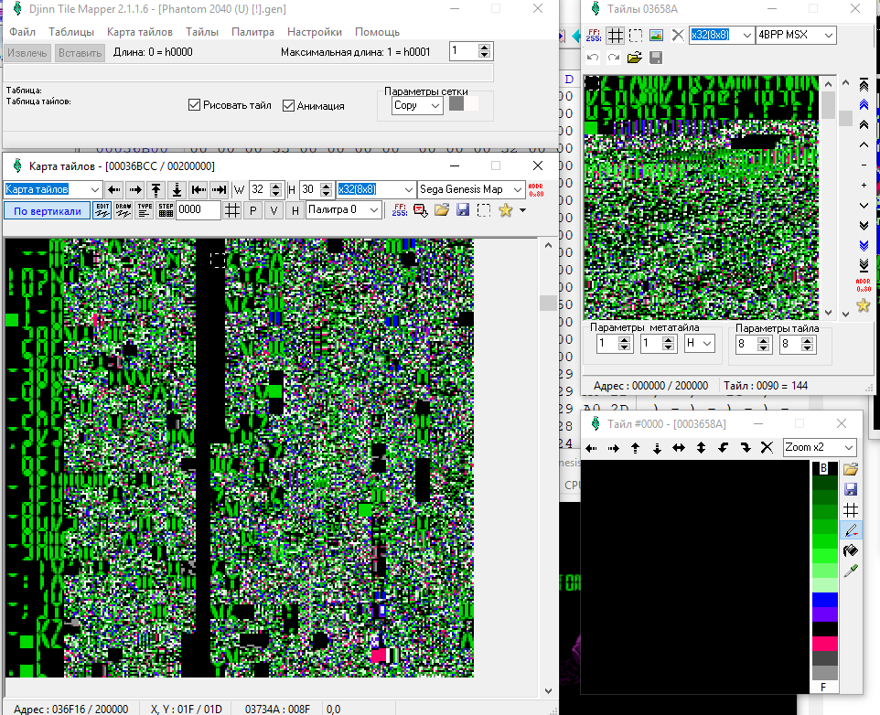Open file folder icon in tiles window

click(x=635, y=58)
